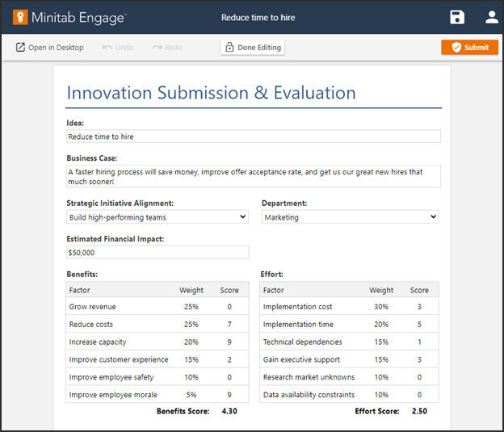Click Open in Desktop

click(49, 48)
